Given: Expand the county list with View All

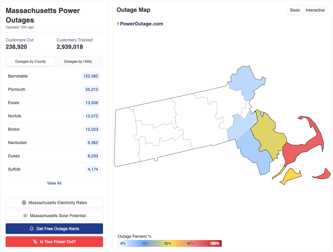Looking at the screenshot, I should [54, 183].
